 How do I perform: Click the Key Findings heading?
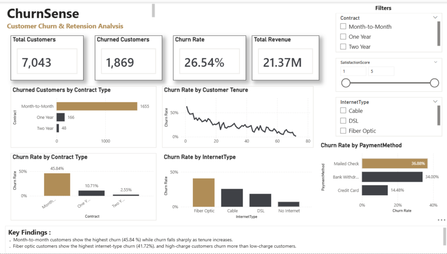(29, 232)
